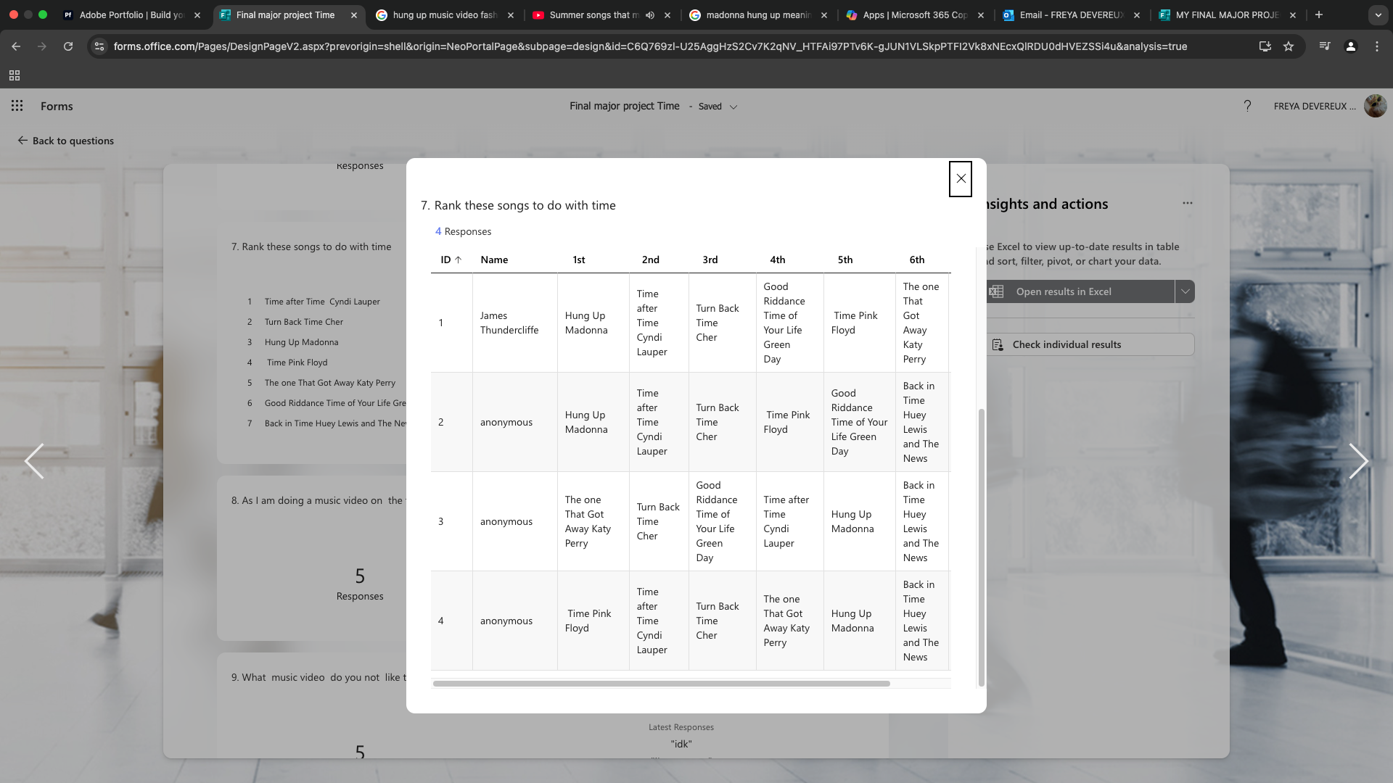This screenshot has height=783, width=1393.
Task: Close the Apps Microsoft 365 Copilot tab
Action: [981, 14]
